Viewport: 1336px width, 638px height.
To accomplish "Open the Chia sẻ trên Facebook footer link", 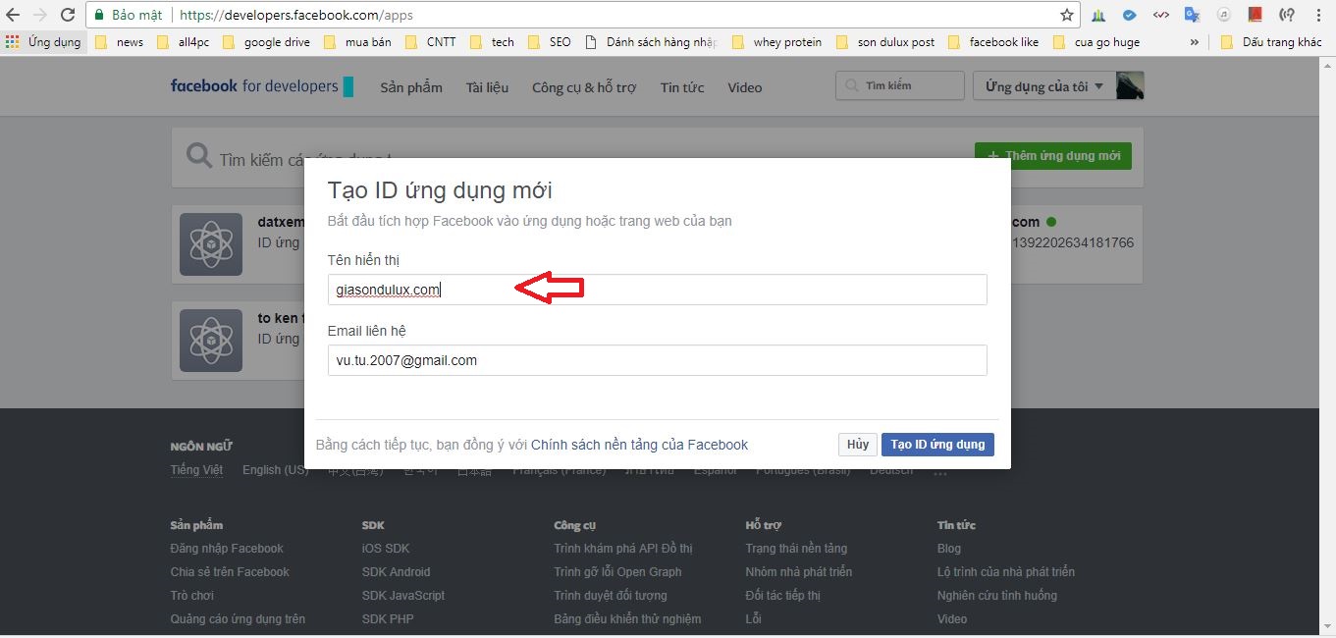I will [230, 572].
